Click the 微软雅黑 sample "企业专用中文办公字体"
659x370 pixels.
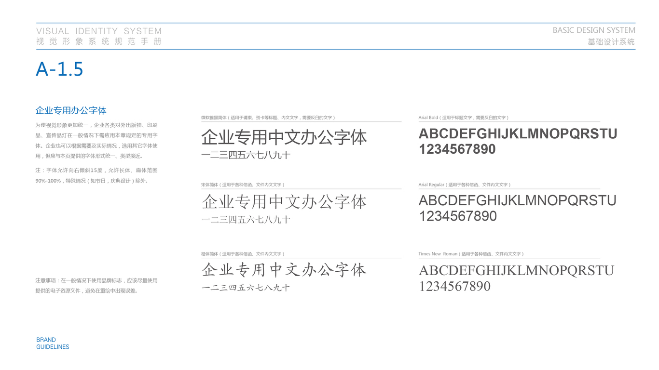(284, 137)
